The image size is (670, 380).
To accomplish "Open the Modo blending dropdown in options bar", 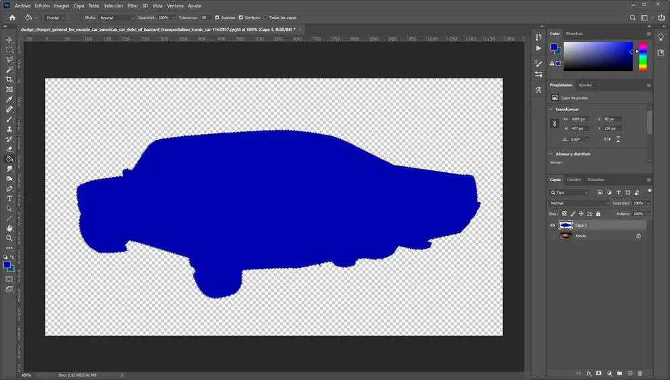I will (x=118, y=17).
